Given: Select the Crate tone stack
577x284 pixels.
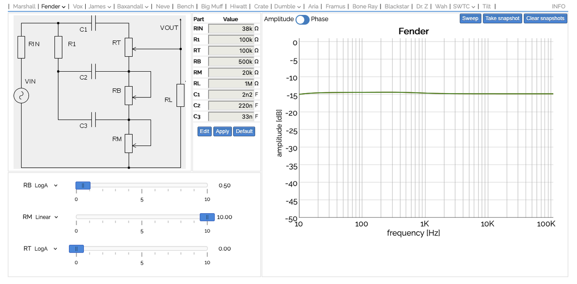Looking at the screenshot, I should (x=261, y=6).
